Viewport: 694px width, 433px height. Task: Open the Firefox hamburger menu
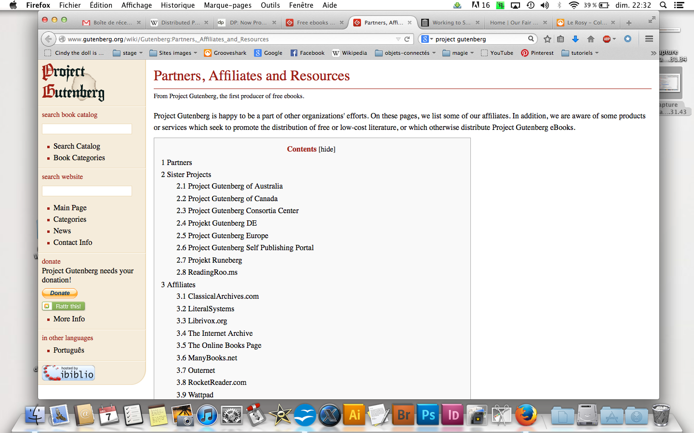pyautogui.click(x=649, y=39)
